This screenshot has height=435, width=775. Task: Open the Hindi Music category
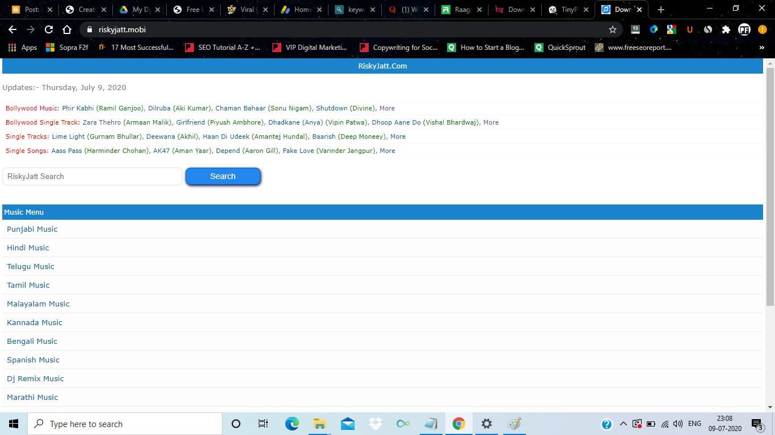point(28,248)
